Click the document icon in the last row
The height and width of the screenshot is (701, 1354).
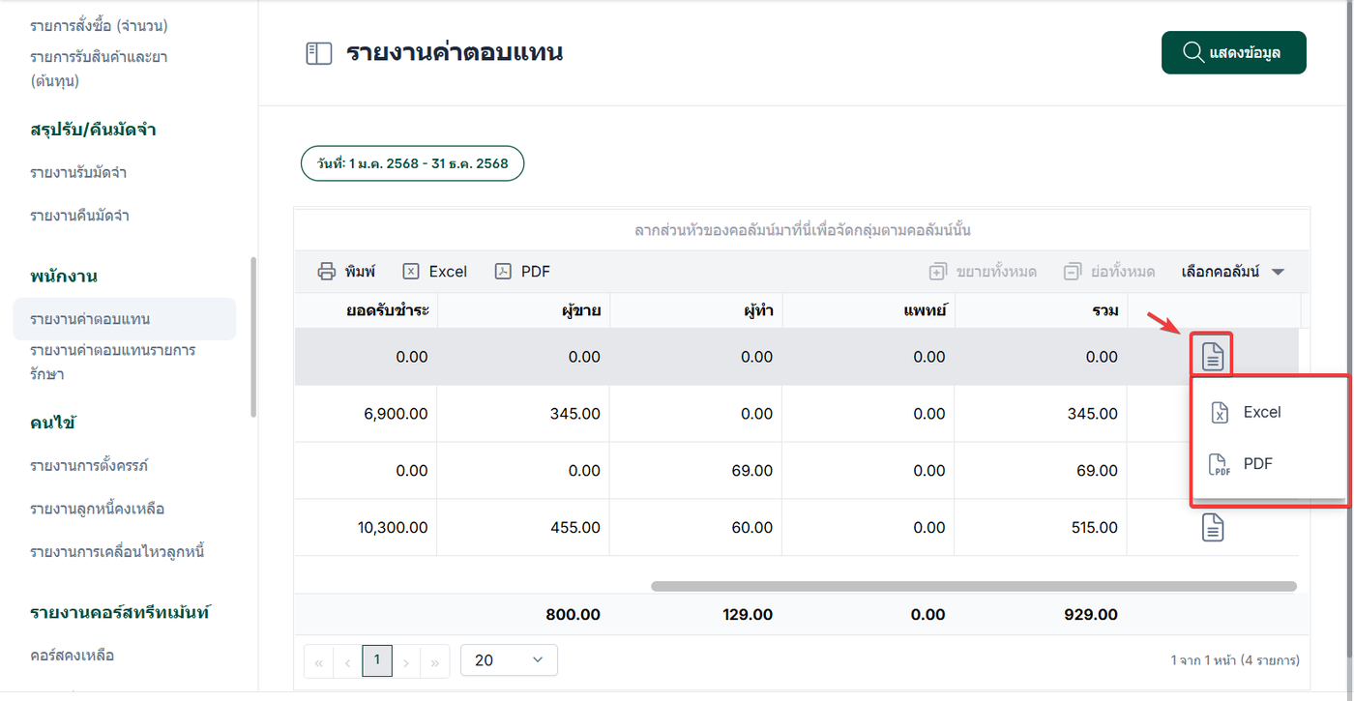tap(1213, 528)
